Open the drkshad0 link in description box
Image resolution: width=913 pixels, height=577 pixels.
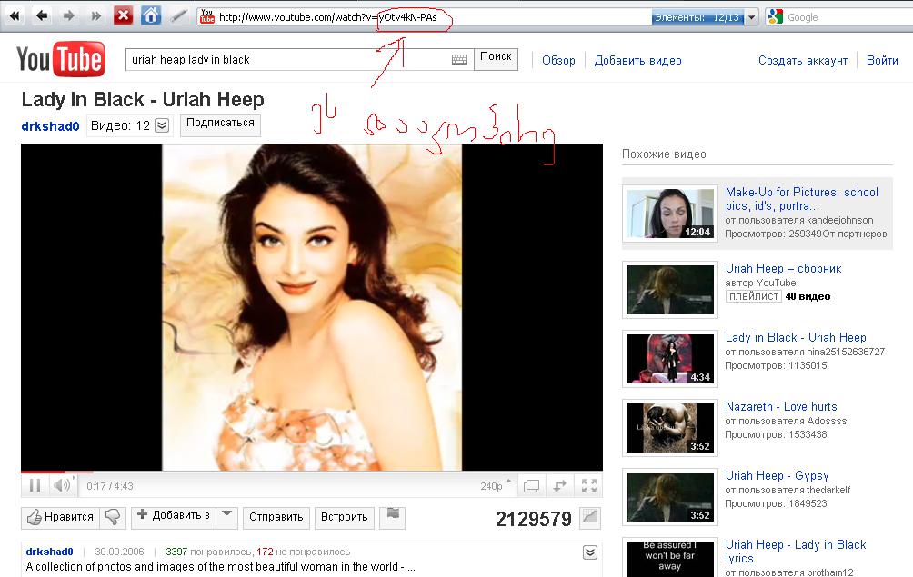pyautogui.click(x=49, y=552)
